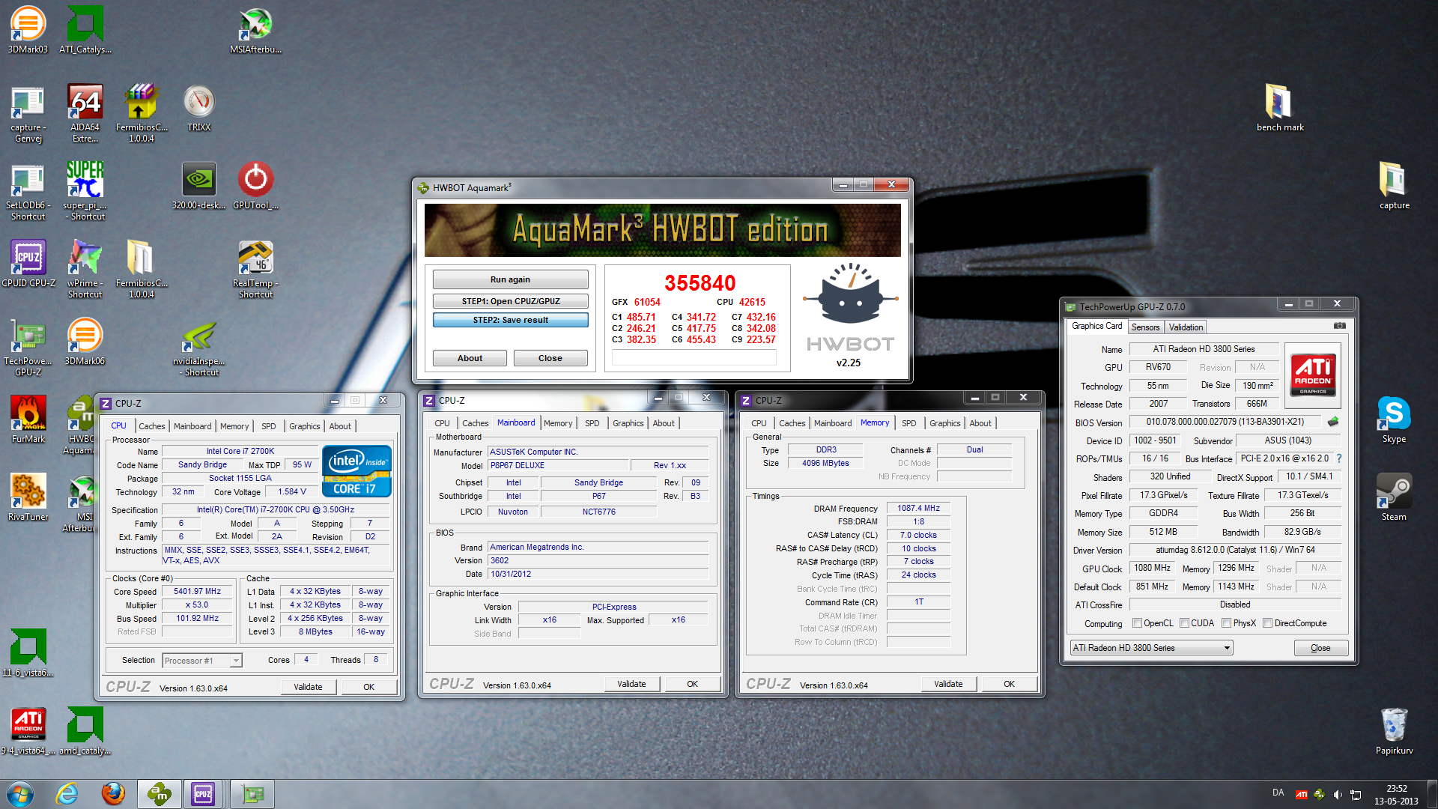Viewport: 1438px width, 809px height.
Task: Open the RivaTuner desktop icon
Action: click(28, 497)
